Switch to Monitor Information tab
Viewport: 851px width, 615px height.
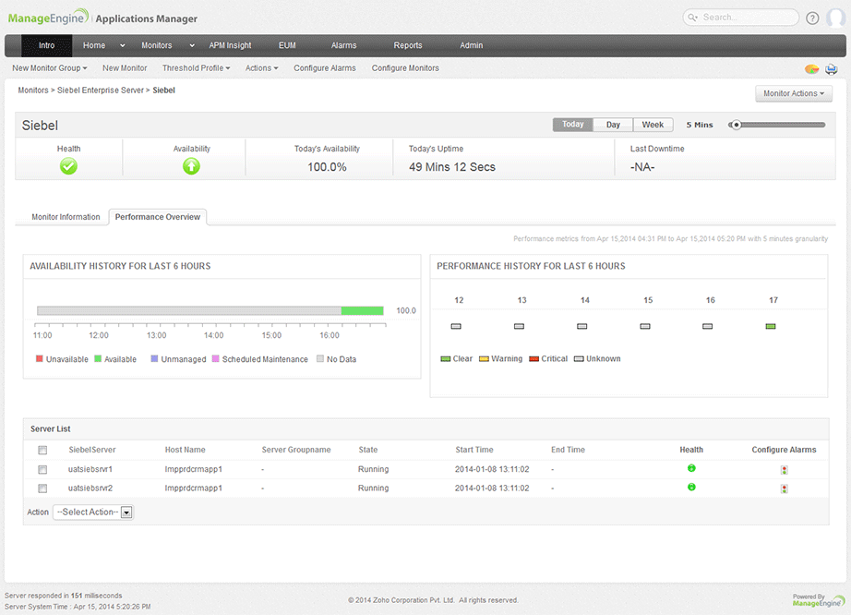tap(66, 217)
